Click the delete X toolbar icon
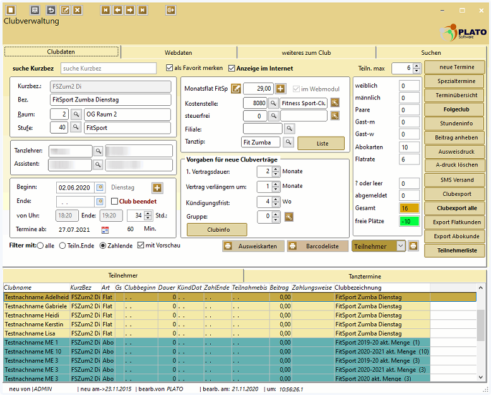 78,10
